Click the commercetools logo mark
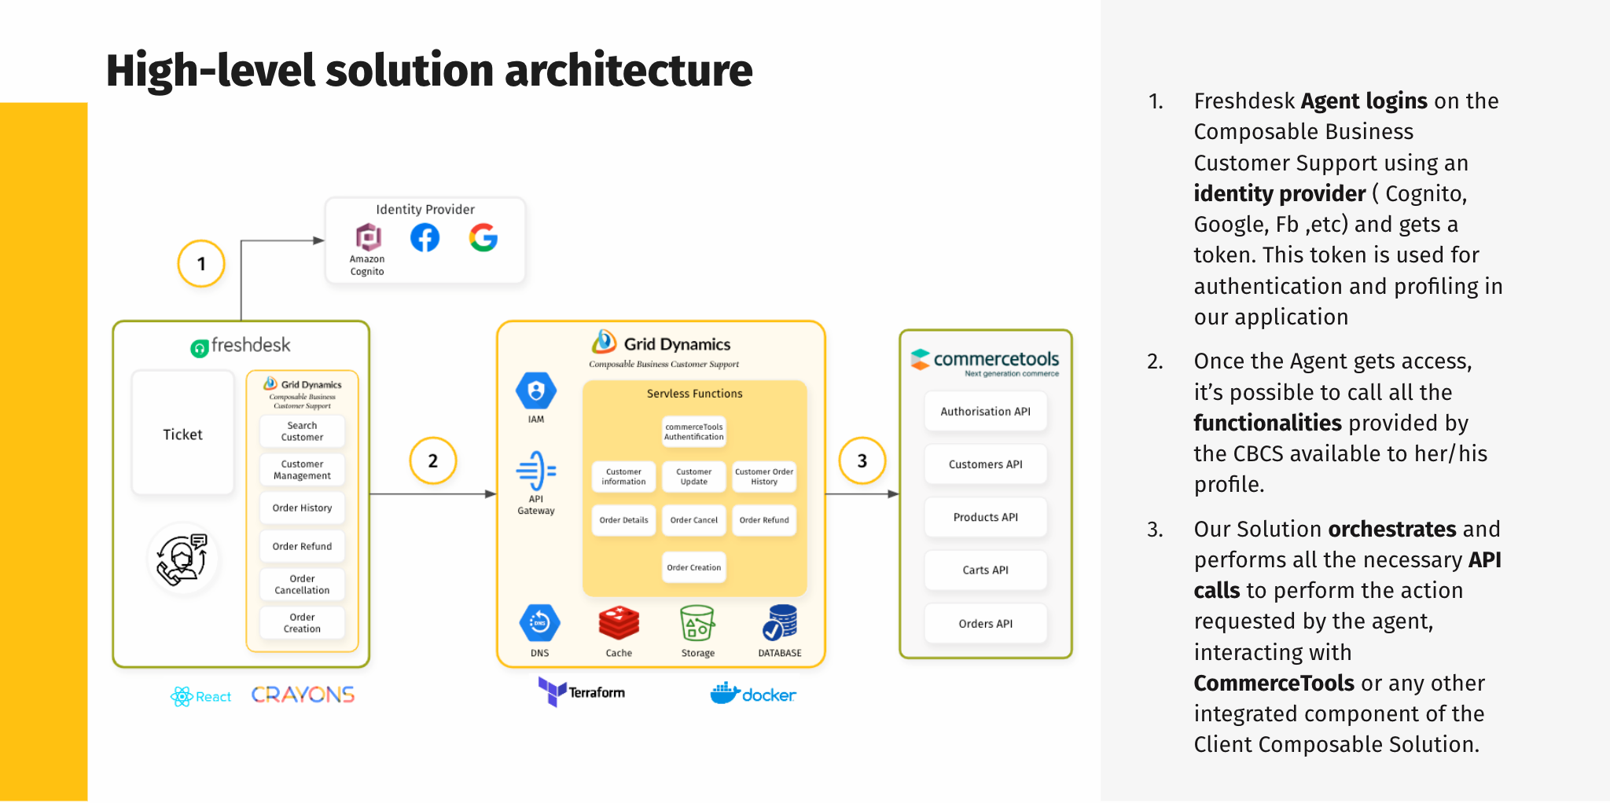 (921, 359)
